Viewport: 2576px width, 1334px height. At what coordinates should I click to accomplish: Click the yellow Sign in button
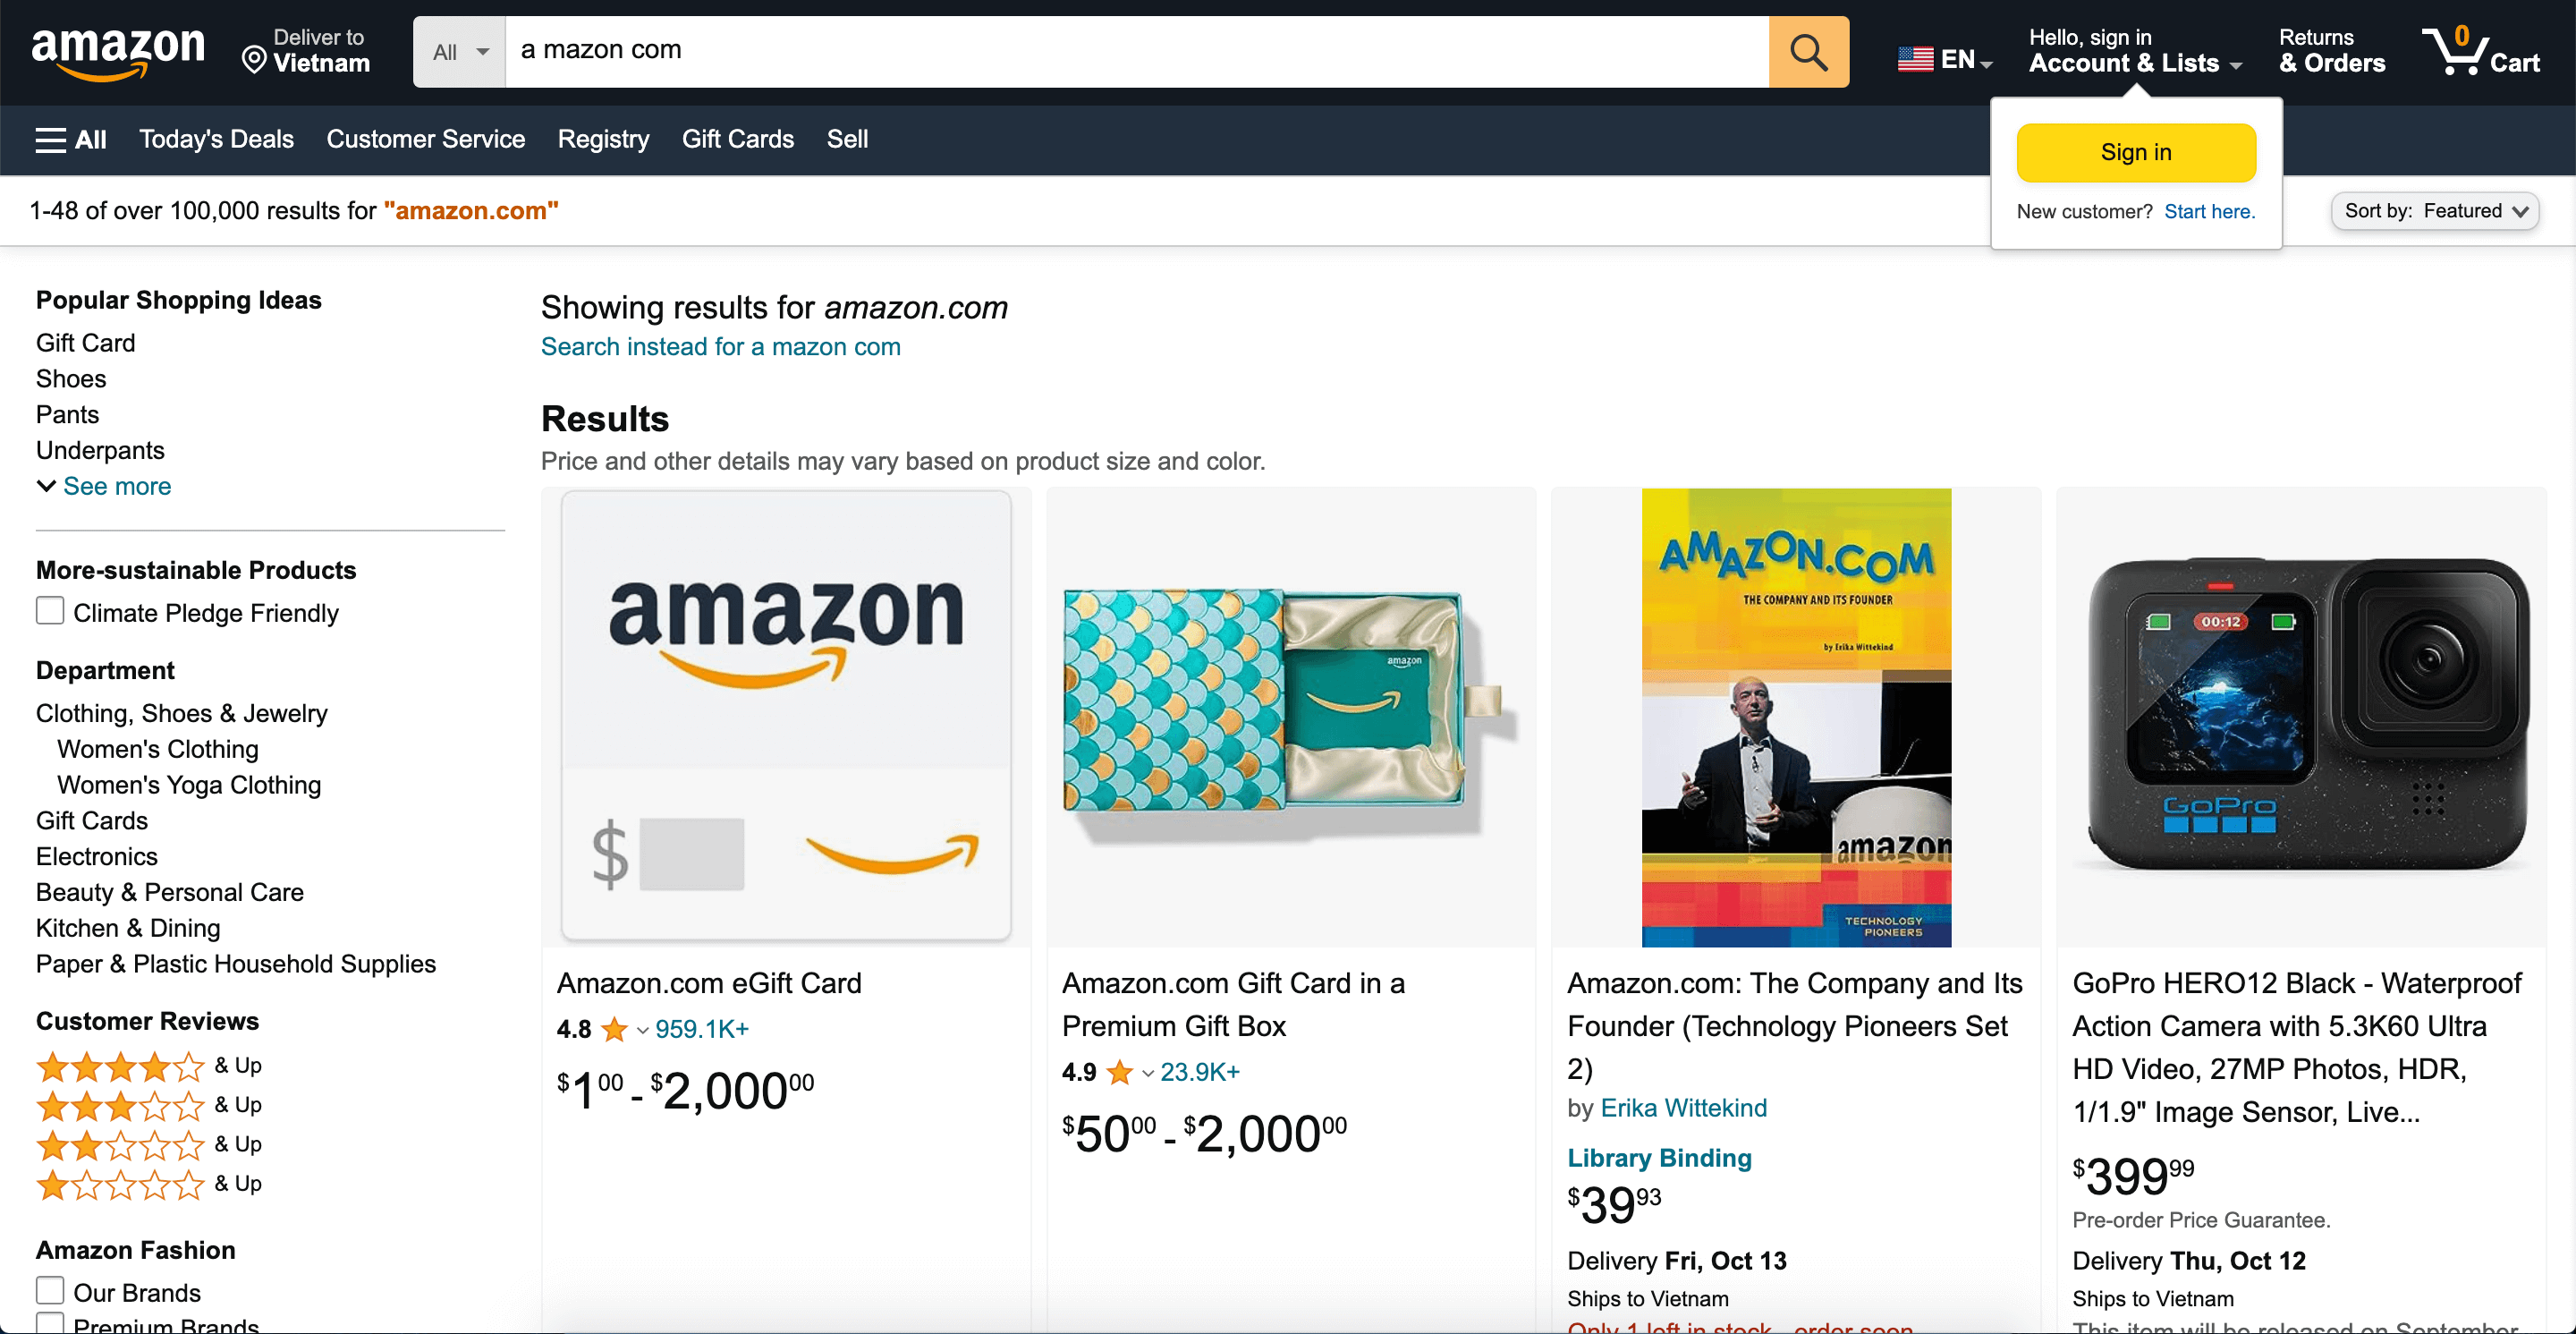[2135, 153]
